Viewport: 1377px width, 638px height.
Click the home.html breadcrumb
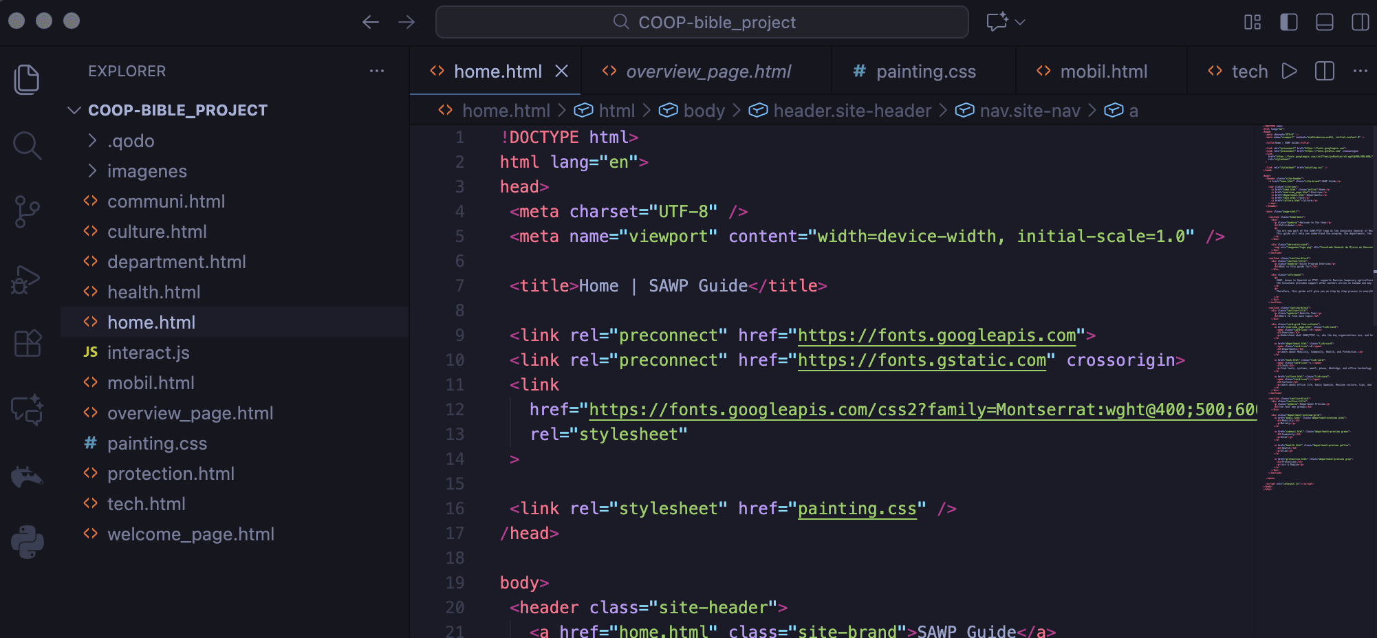click(x=495, y=111)
